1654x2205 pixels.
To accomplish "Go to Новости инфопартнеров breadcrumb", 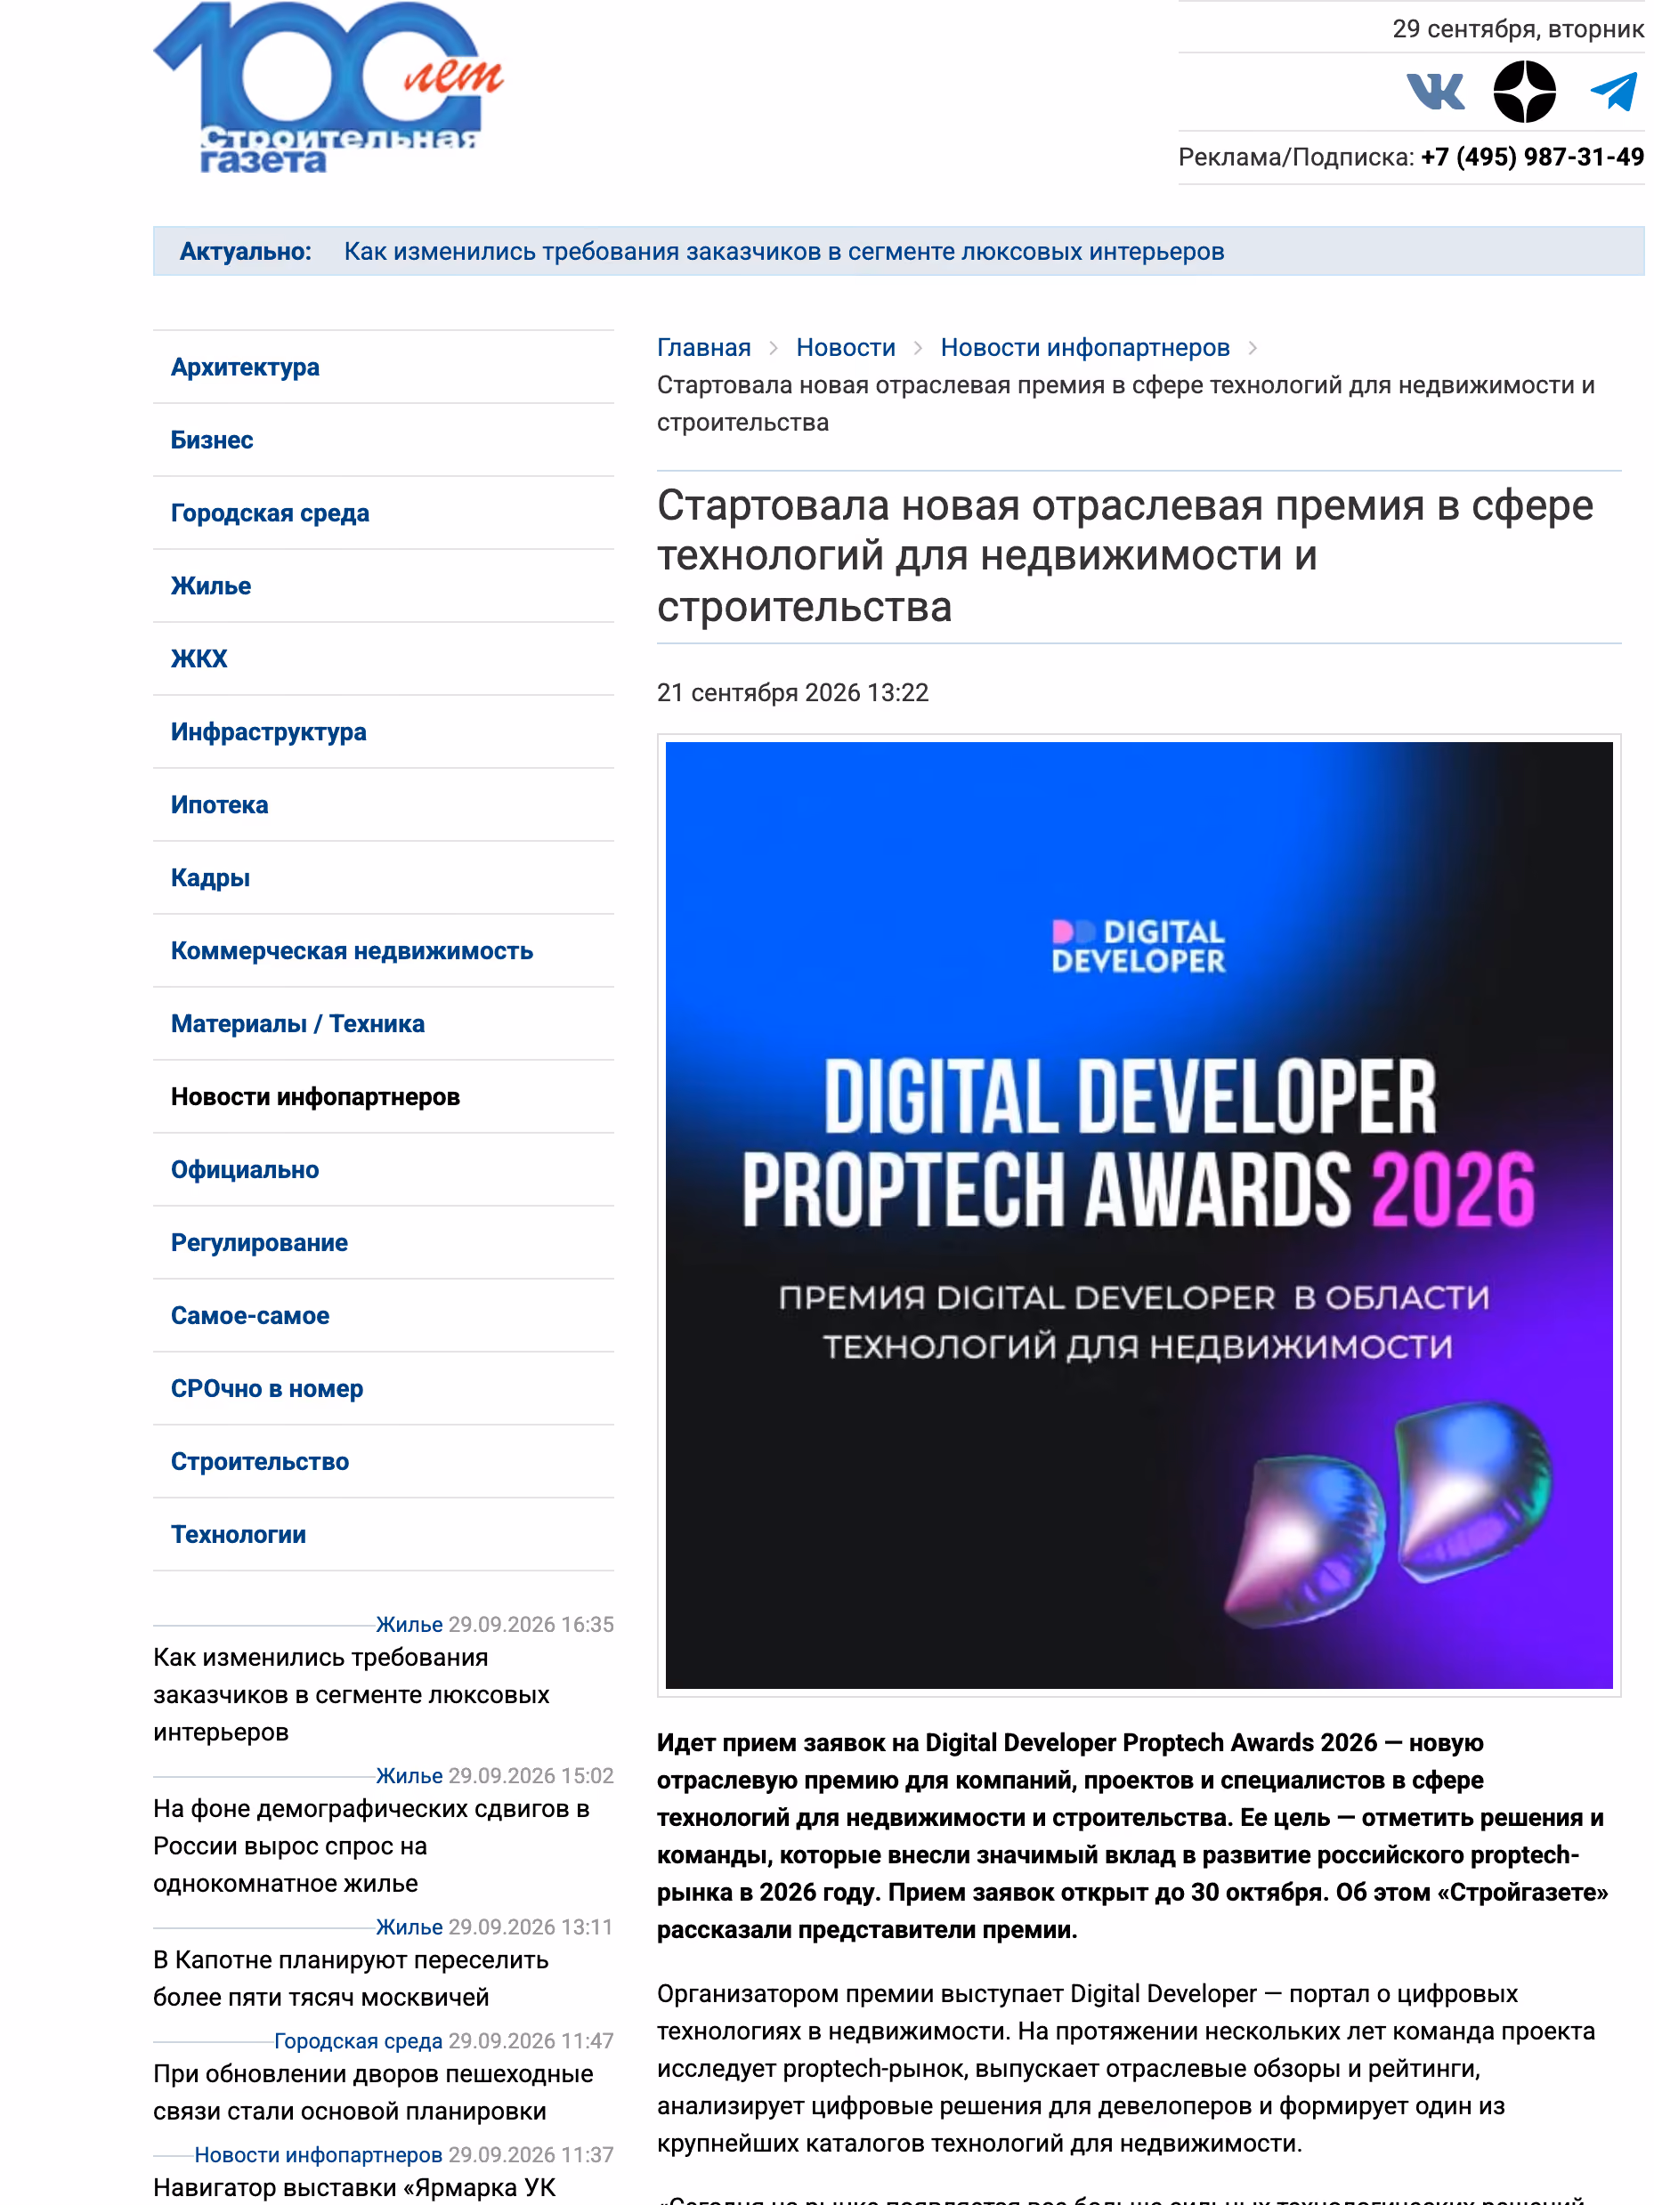I will pyautogui.click(x=1083, y=347).
